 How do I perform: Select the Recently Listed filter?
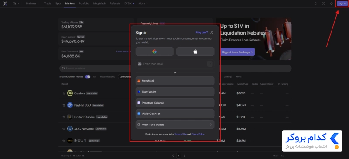(x=108, y=77)
